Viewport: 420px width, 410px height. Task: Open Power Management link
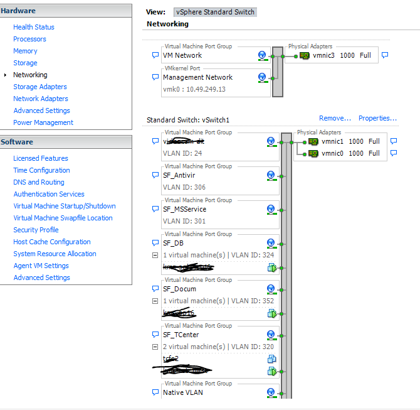coord(43,122)
